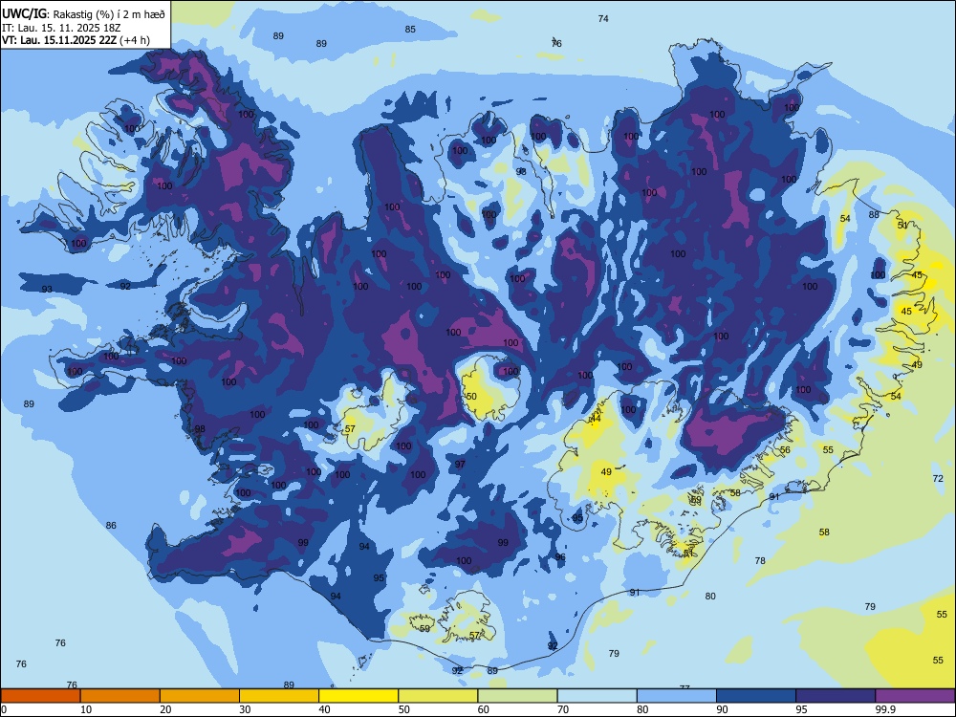Click the '74' humidity value on the map
956x717 pixels.
[x=603, y=19]
